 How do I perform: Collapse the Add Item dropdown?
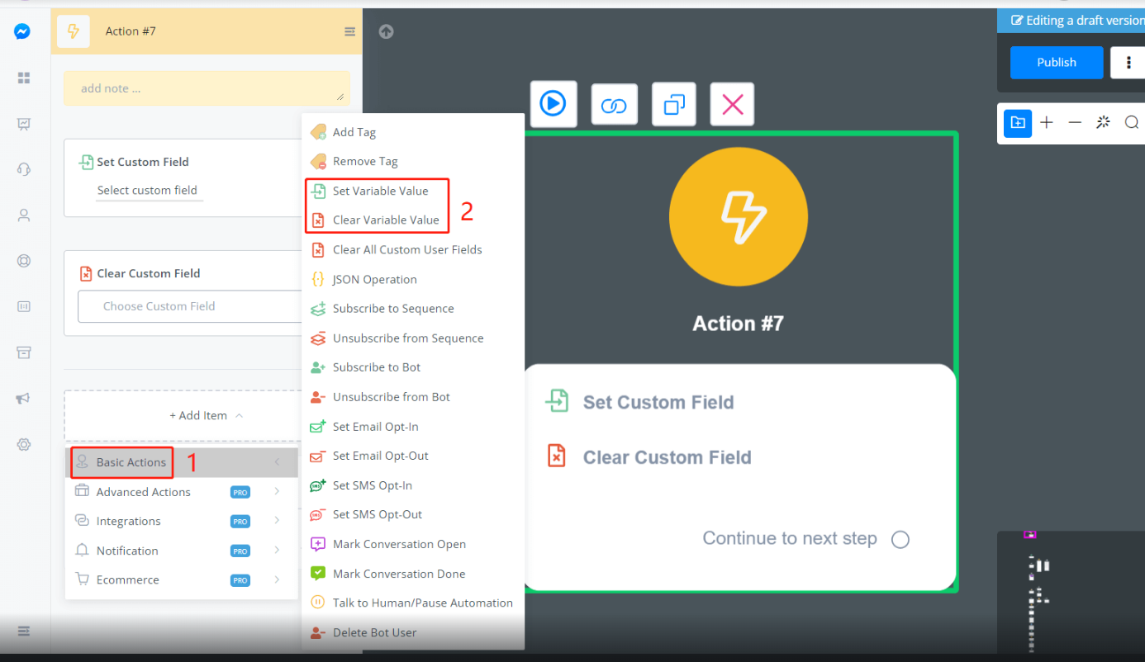point(206,416)
